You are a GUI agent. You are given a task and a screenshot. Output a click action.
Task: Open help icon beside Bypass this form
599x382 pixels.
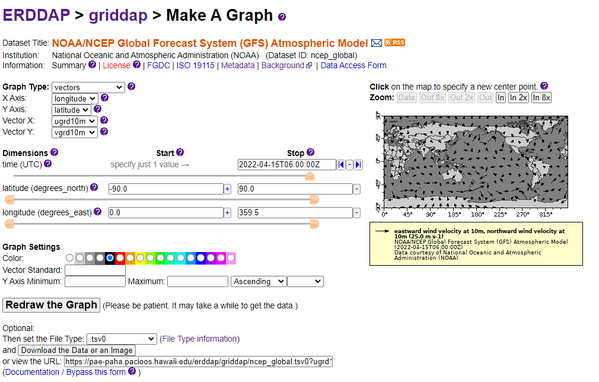pos(132,371)
